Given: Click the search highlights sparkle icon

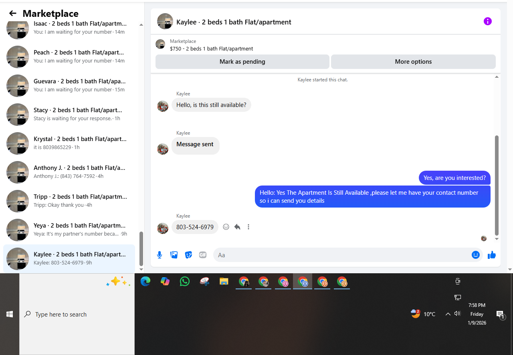Looking at the screenshot, I should point(118,282).
